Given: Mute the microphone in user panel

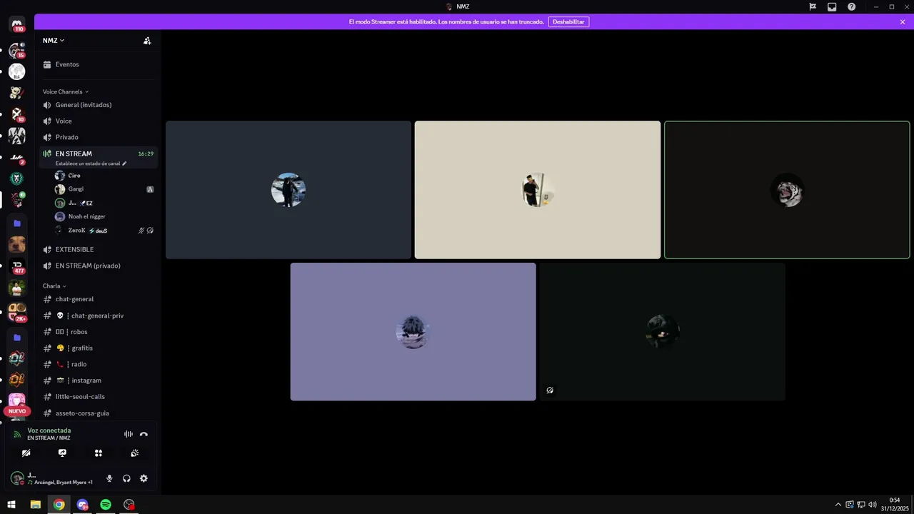Looking at the screenshot, I should coord(109,478).
